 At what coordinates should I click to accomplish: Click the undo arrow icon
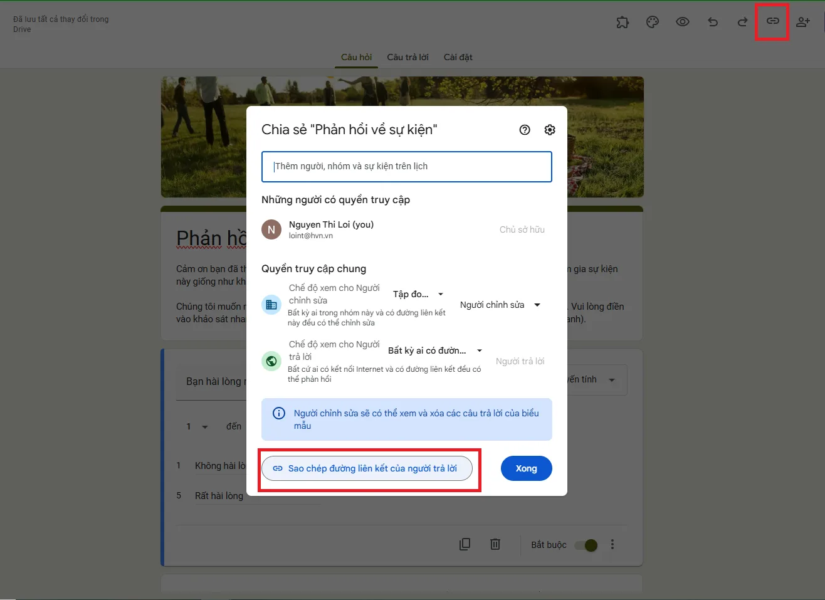pos(713,22)
